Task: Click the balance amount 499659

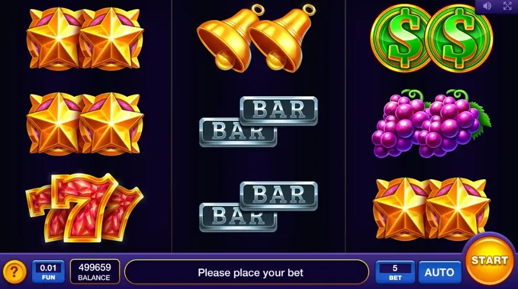Action: point(95,267)
